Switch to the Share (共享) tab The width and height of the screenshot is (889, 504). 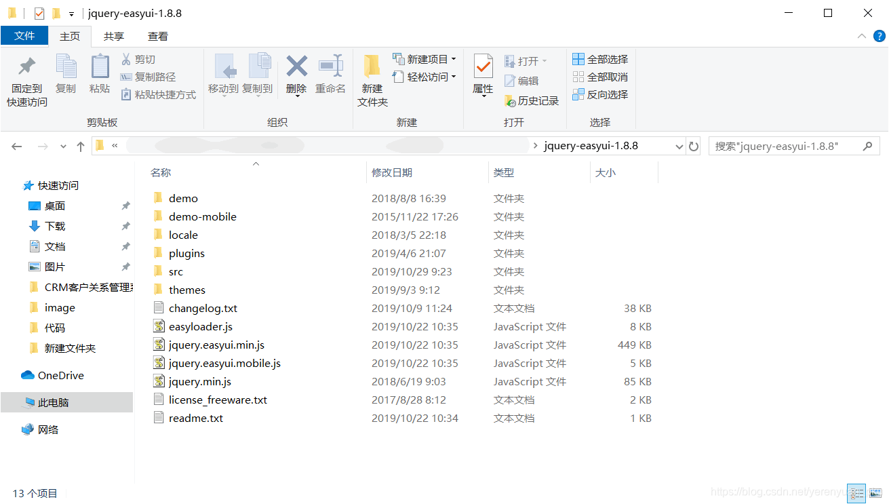click(x=114, y=37)
